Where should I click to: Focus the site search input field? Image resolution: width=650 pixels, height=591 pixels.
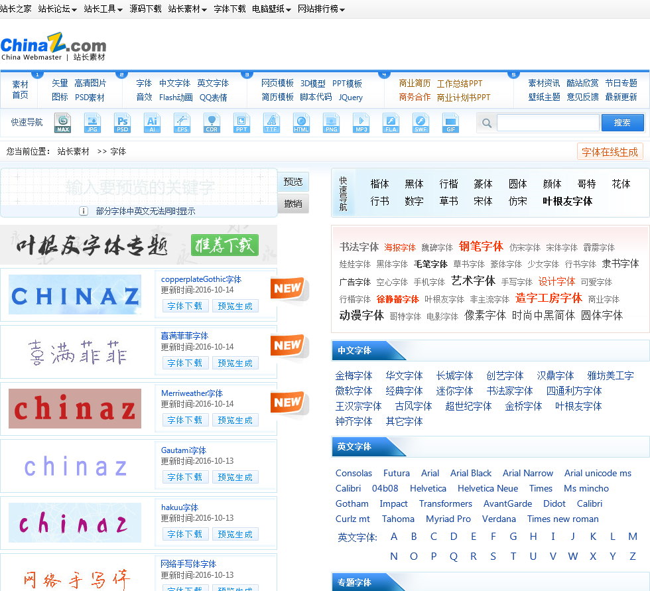548,123
